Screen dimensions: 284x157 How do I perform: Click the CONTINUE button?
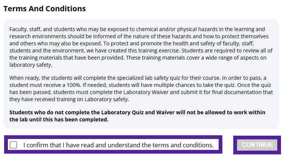(257, 145)
